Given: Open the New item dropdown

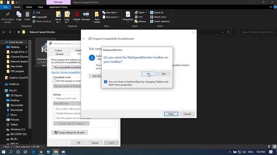Looking at the screenshot, I should 110,12.
